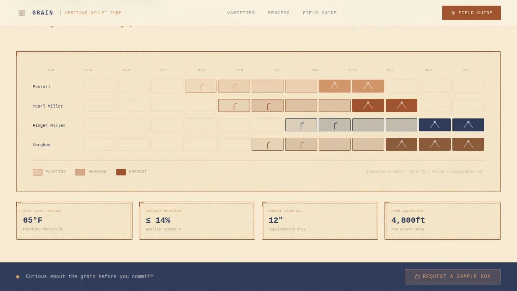Click the bag icon in sample box button
Screen dimensions: 517x291
pos(417,277)
